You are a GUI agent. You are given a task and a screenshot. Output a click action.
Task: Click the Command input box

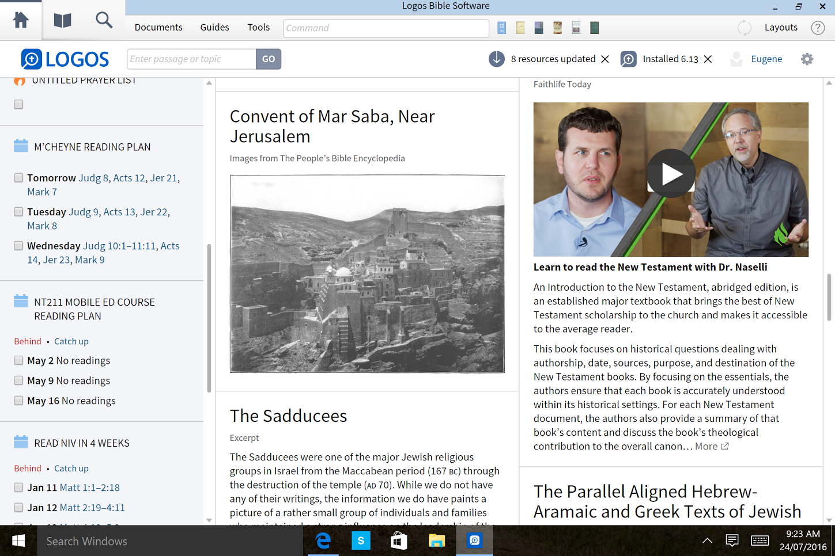[x=386, y=28]
